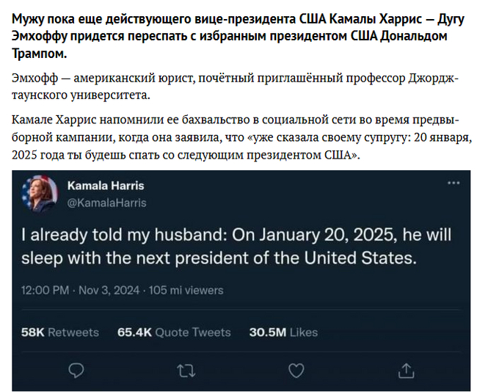Click the @KamalaHarris handle

106,203
